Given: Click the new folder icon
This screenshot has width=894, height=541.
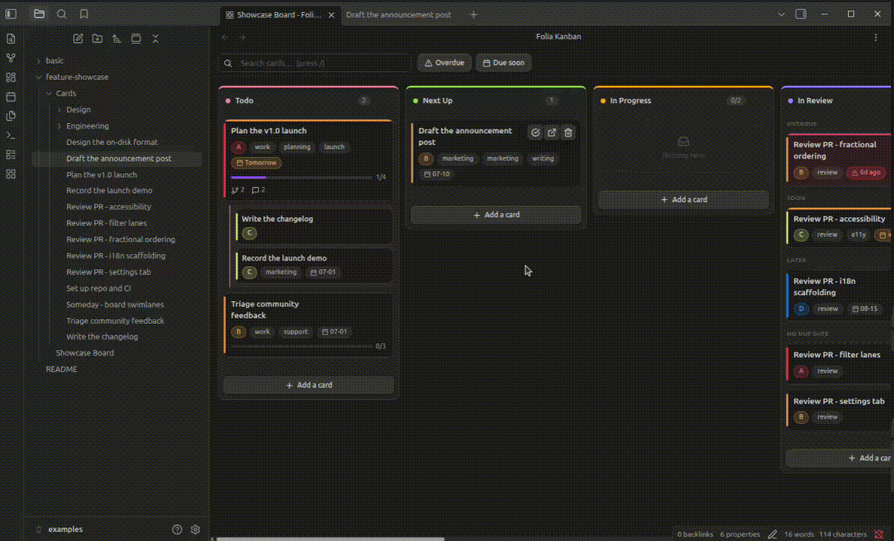Looking at the screenshot, I should pyautogui.click(x=98, y=39).
